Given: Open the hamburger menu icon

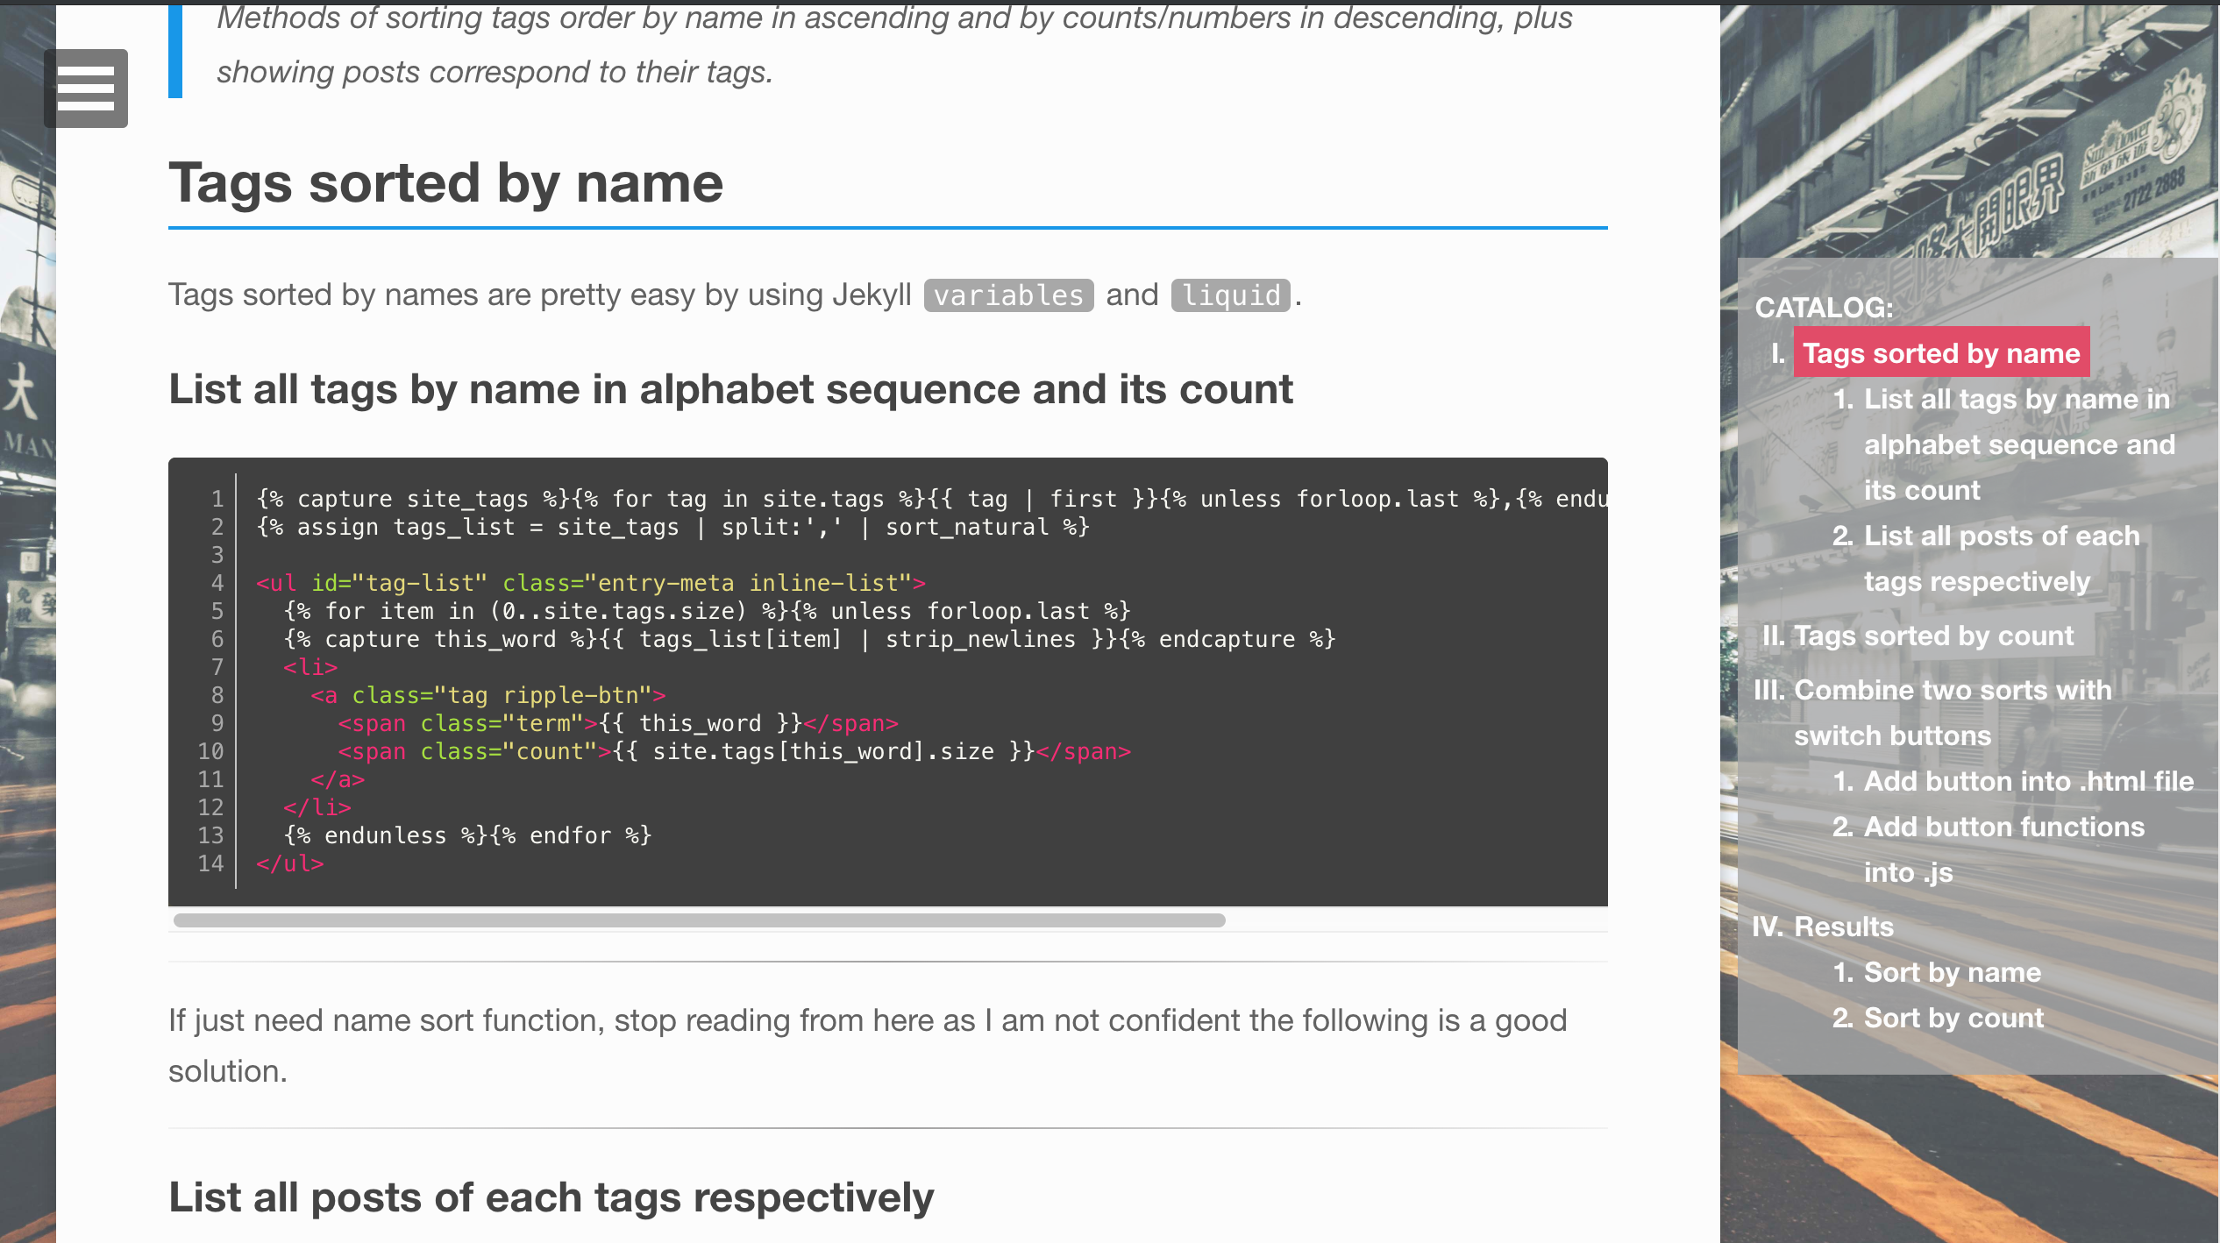Looking at the screenshot, I should point(86,89).
